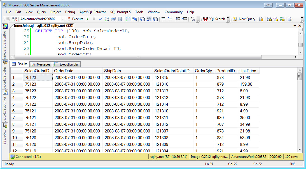This screenshot has height=169, width=306.
Task: Open the Solution Explorer sidebar tab
Action: point(4,106)
